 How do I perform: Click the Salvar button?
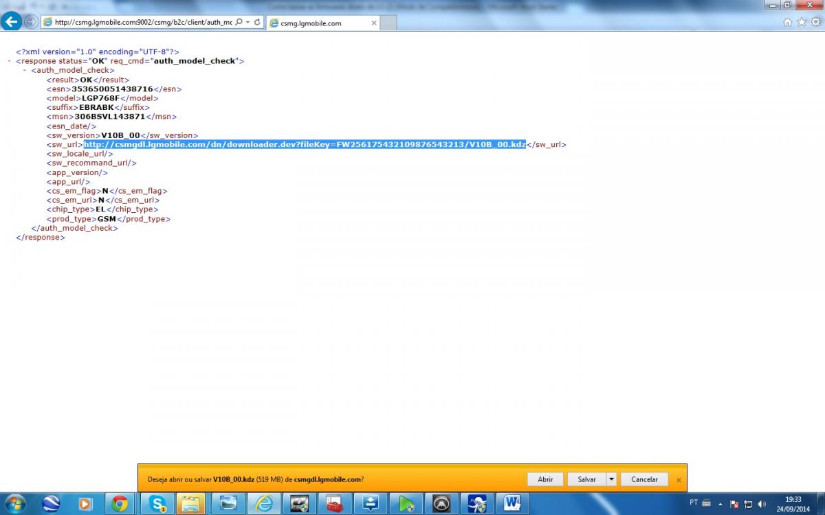[x=586, y=479]
